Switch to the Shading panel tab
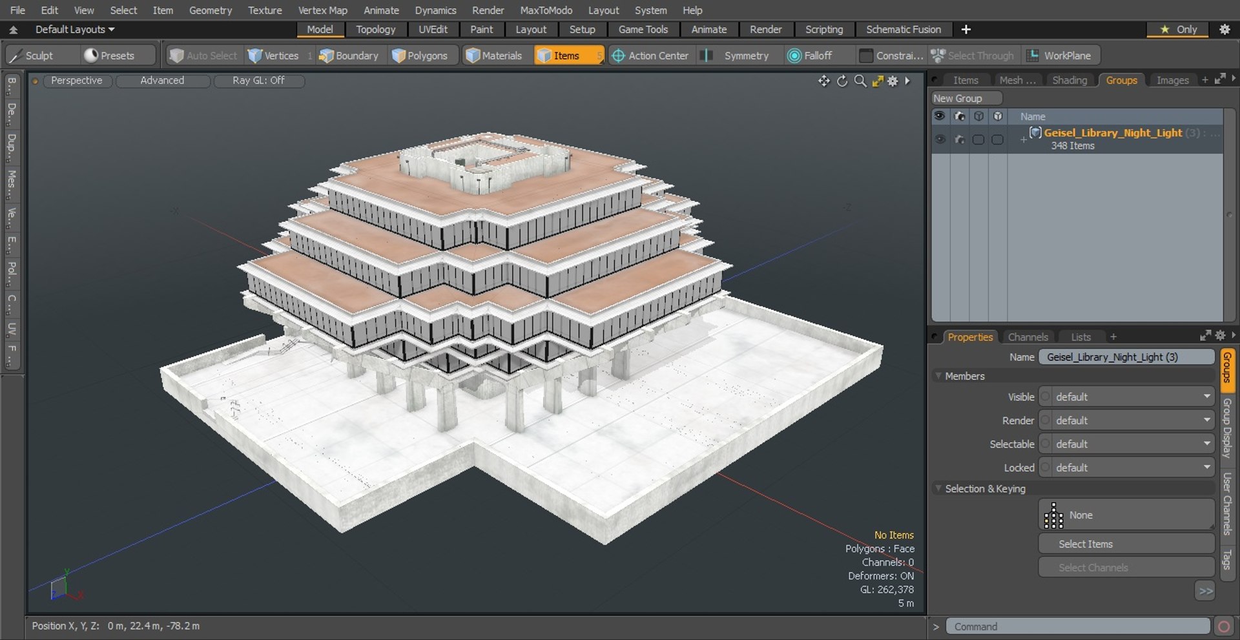This screenshot has height=640, width=1240. tap(1069, 80)
